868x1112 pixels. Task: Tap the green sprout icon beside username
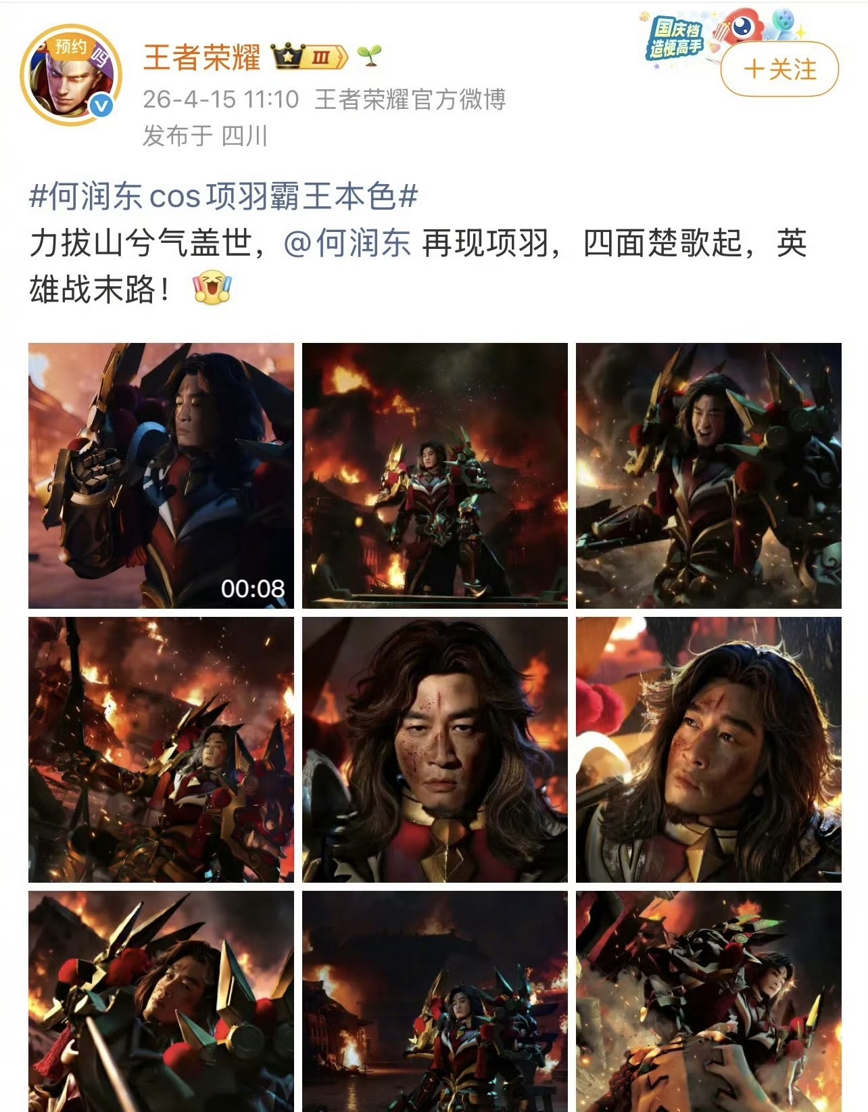[369, 56]
